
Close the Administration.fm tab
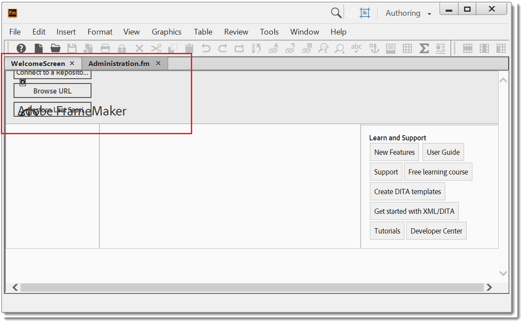point(158,63)
